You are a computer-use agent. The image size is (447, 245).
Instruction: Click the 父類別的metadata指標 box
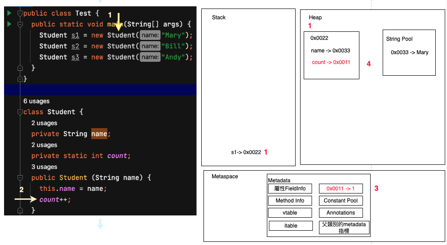click(344, 228)
